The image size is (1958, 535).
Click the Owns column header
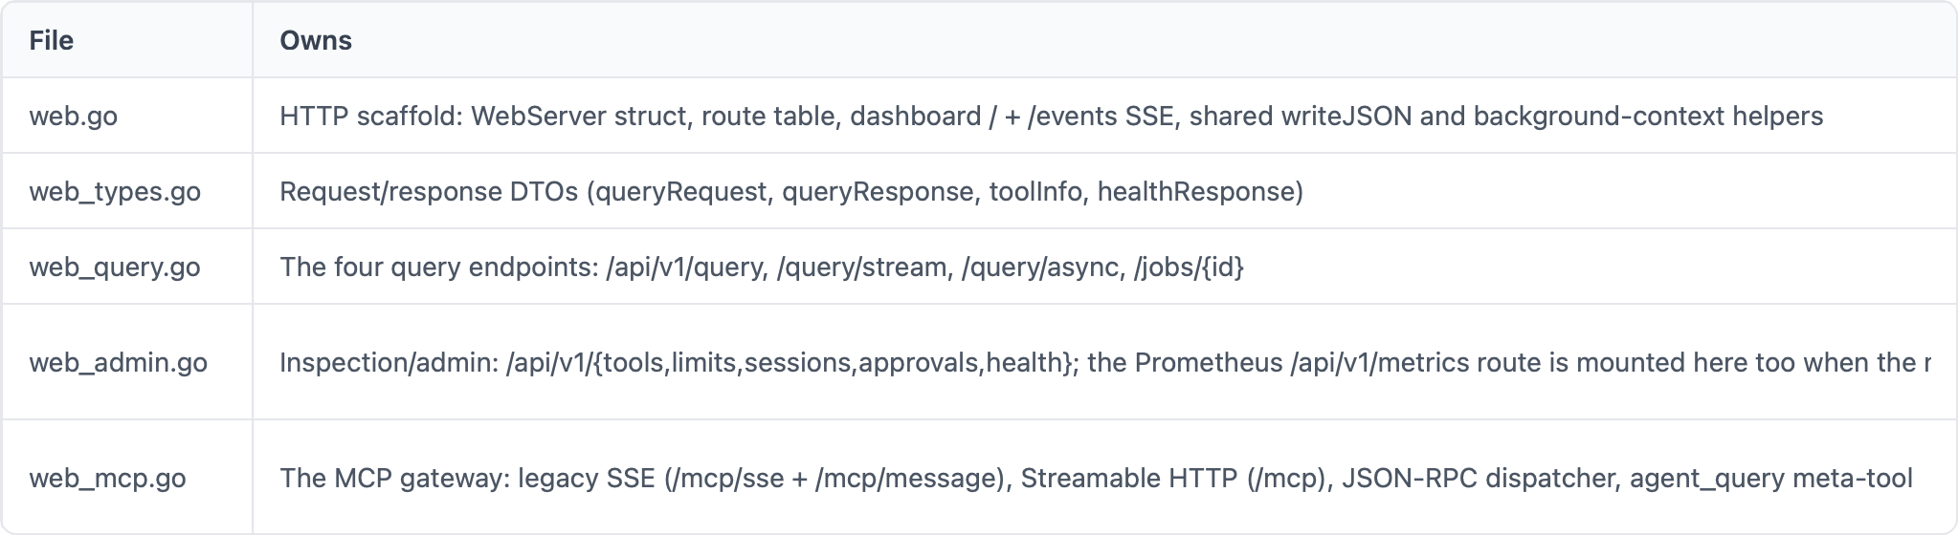(316, 40)
